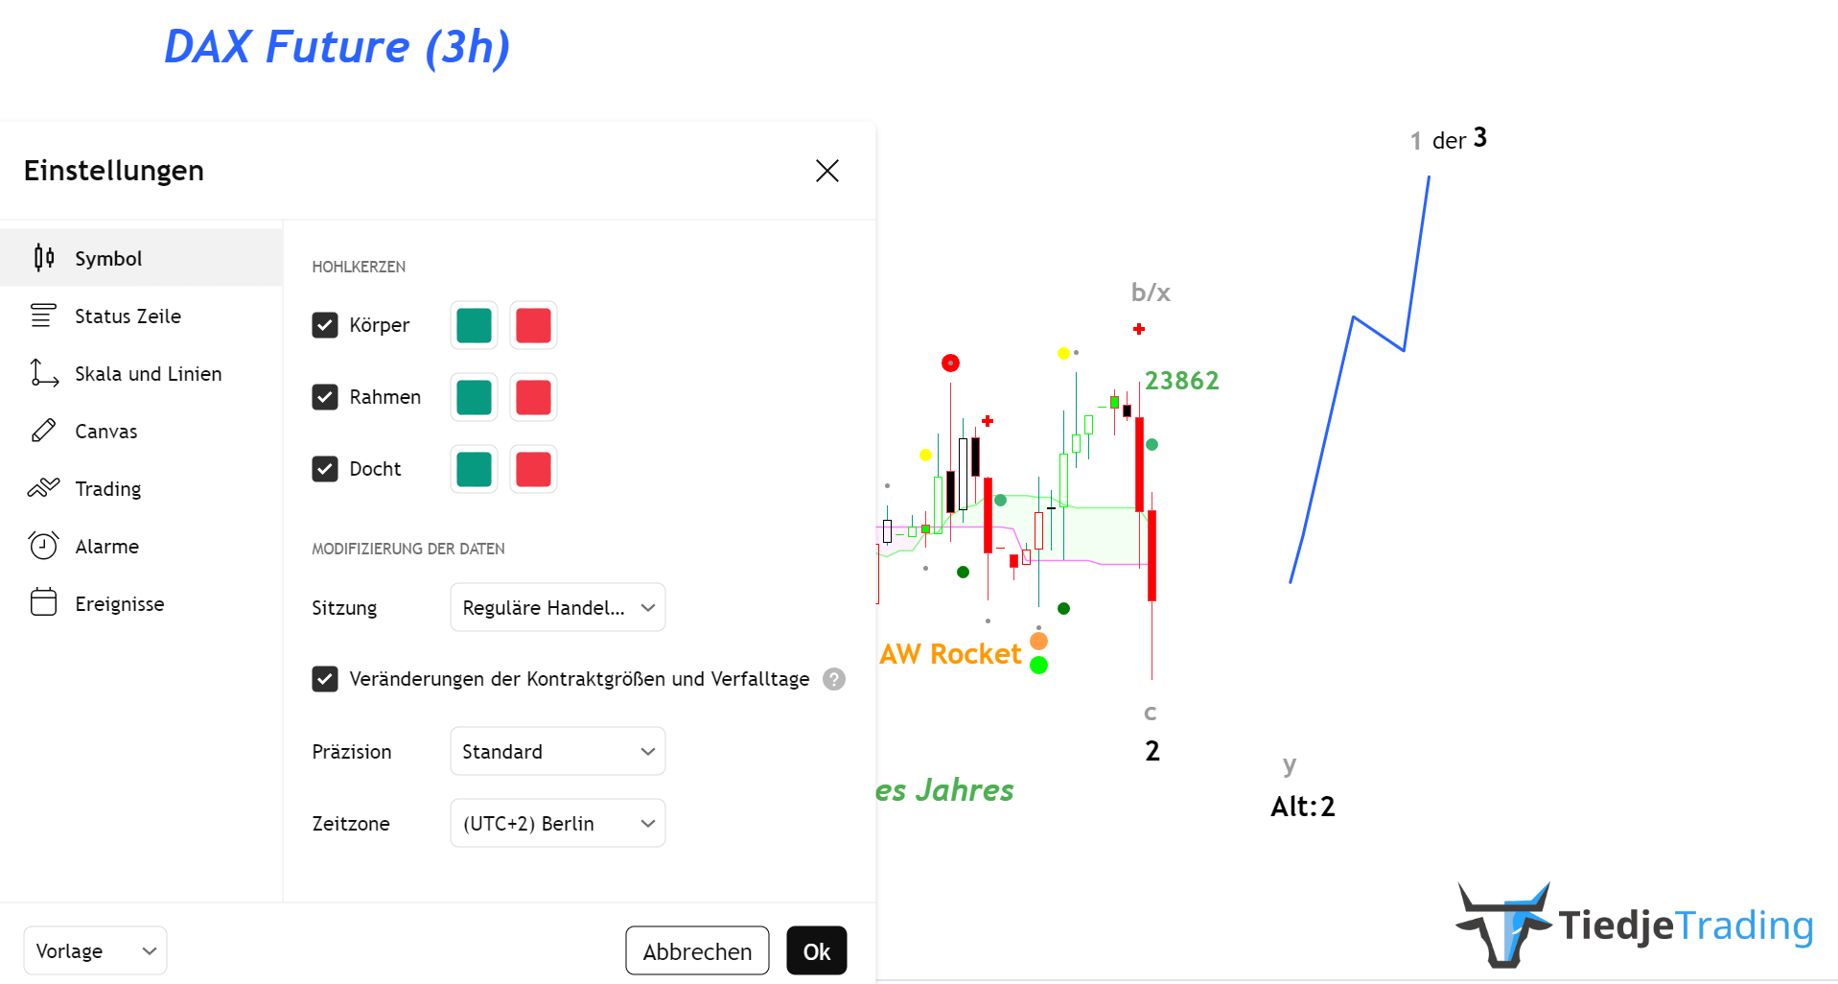Close the Einstellungen dialog
Viewport: 1838px width, 984px height.
[x=826, y=171]
